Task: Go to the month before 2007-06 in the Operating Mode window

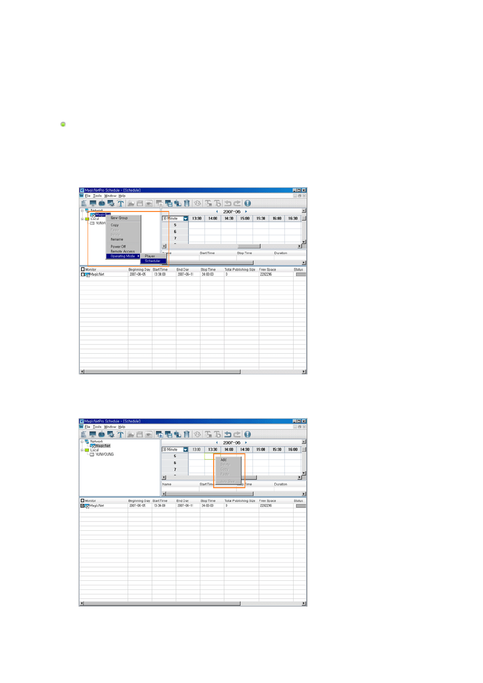Action: click(x=217, y=211)
